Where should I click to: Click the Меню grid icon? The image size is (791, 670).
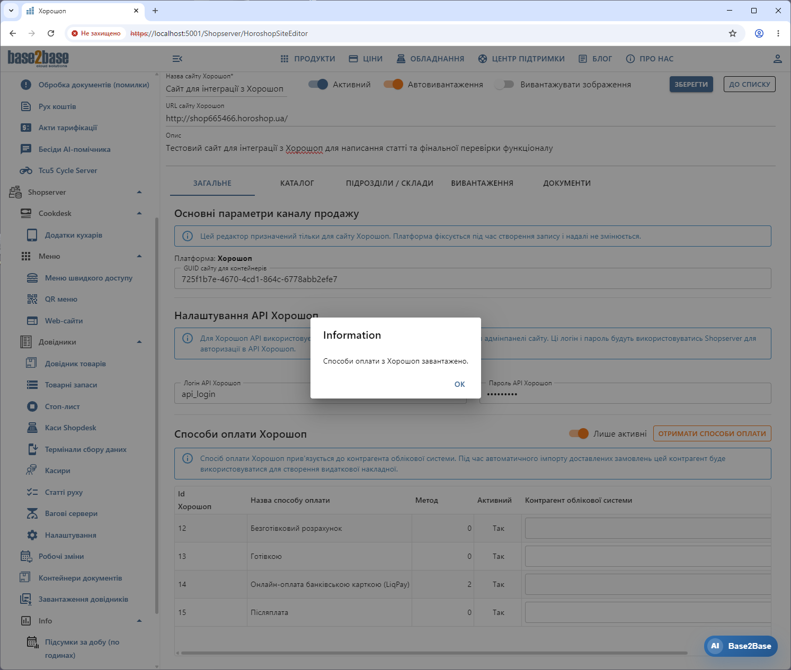[26, 256]
